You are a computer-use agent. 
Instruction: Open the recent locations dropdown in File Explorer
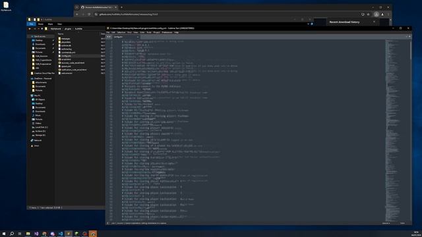[x=38, y=29]
